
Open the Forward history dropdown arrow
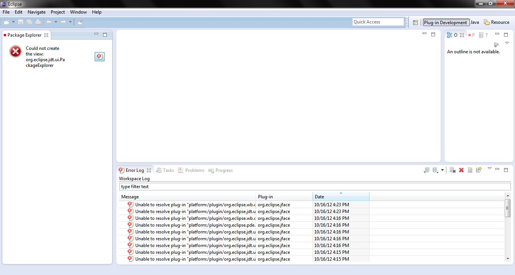pyautogui.click(x=70, y=22)
